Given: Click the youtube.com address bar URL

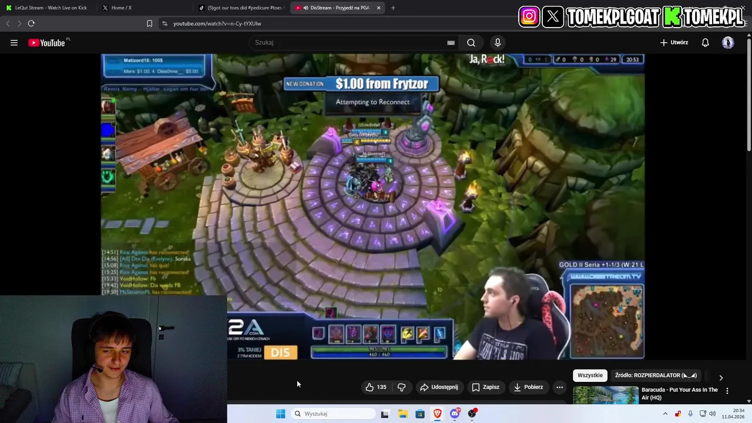Looking at the screenshot, I should click(x=217, y=23).
